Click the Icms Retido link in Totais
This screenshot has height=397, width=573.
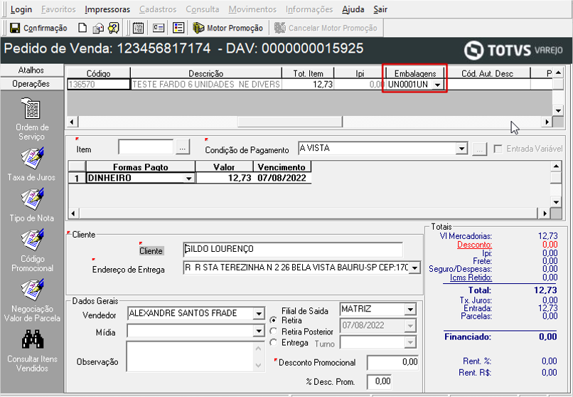[471, 277]
